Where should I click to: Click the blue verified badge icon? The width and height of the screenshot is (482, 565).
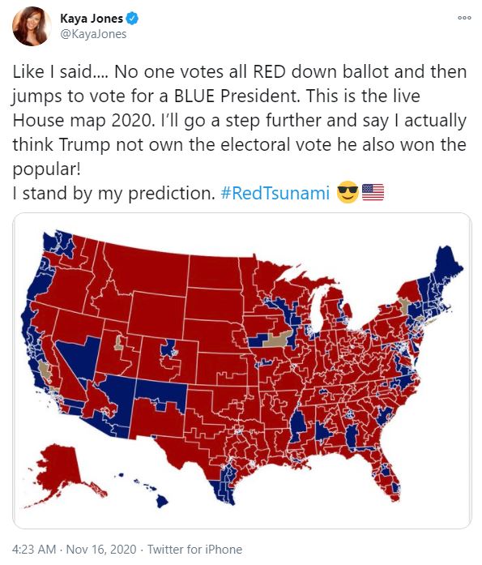point(132,19)
